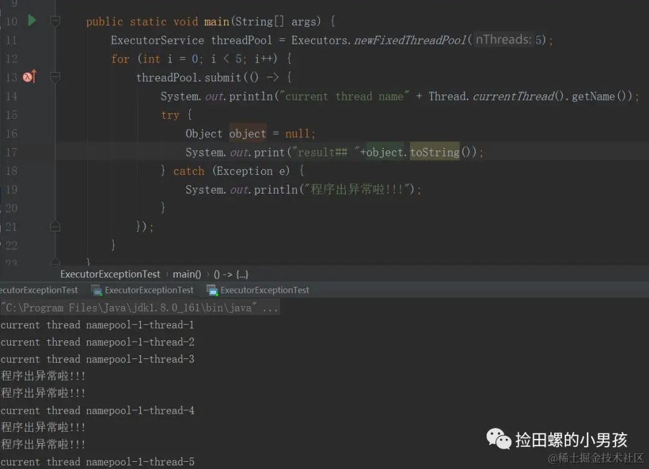Switch to the middle ExecutorExceptionTest run tab
Screen dimensions: 649x469
142,290
